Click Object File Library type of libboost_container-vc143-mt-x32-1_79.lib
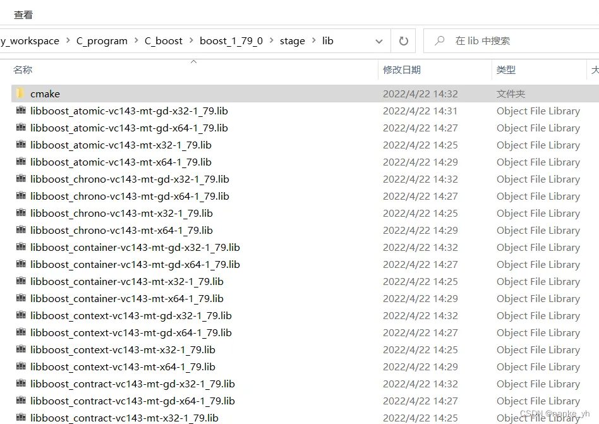 (538, 282)
